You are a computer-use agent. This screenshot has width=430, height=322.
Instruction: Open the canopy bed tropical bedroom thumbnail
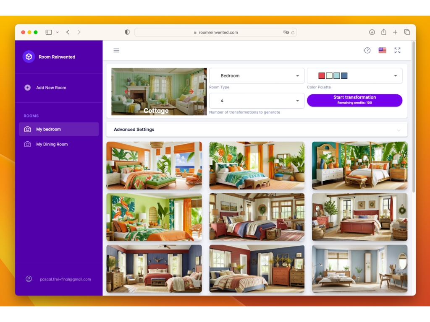359,165
